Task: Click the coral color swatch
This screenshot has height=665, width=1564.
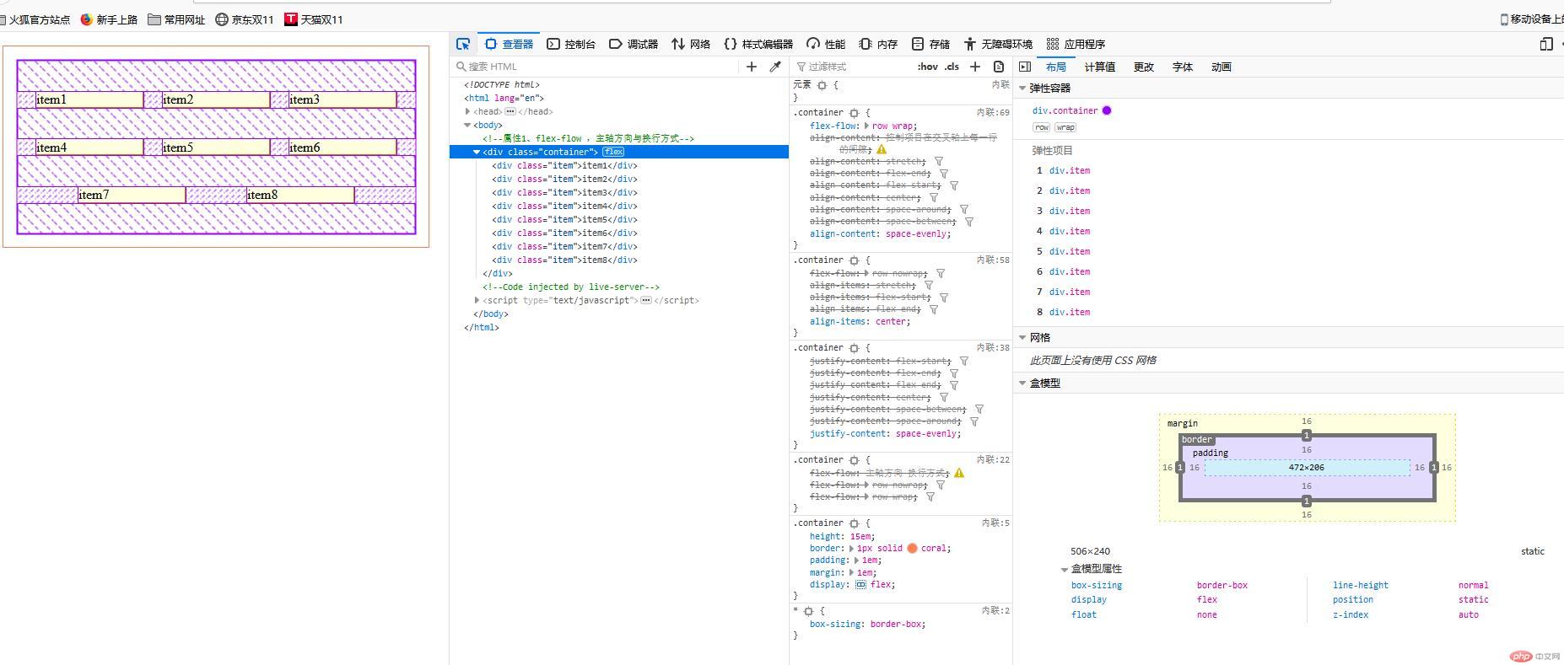Action: coord(912,548)
